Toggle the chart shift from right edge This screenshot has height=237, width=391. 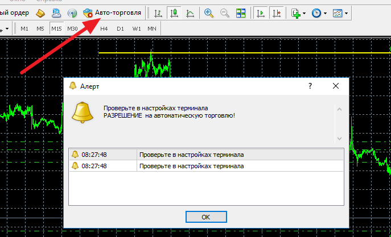277,13
